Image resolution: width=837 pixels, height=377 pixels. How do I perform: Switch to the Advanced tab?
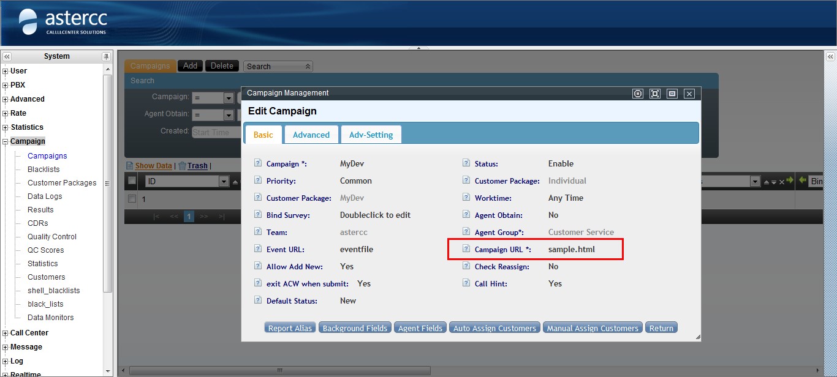click(x=311, y=135)
